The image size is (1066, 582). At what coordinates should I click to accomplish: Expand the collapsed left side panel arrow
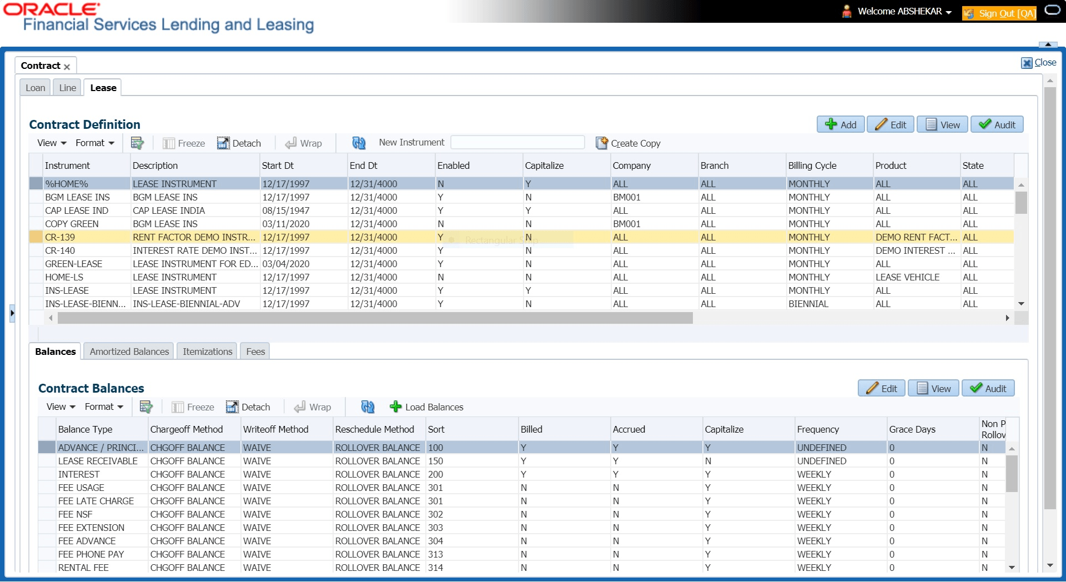[12, 313]
